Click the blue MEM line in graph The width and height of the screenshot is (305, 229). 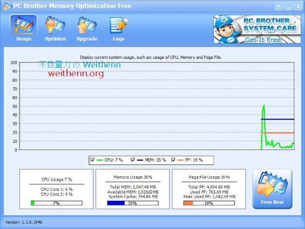(278, 119)
